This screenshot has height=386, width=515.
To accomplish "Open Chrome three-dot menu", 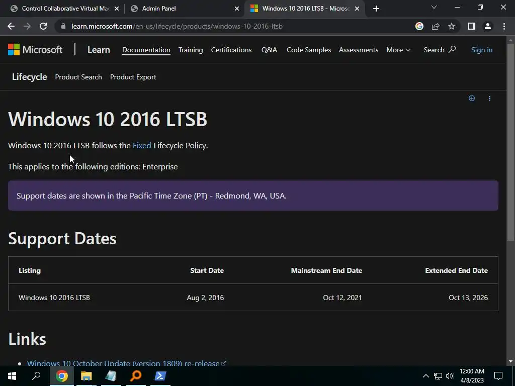I will tap(504, 26).
